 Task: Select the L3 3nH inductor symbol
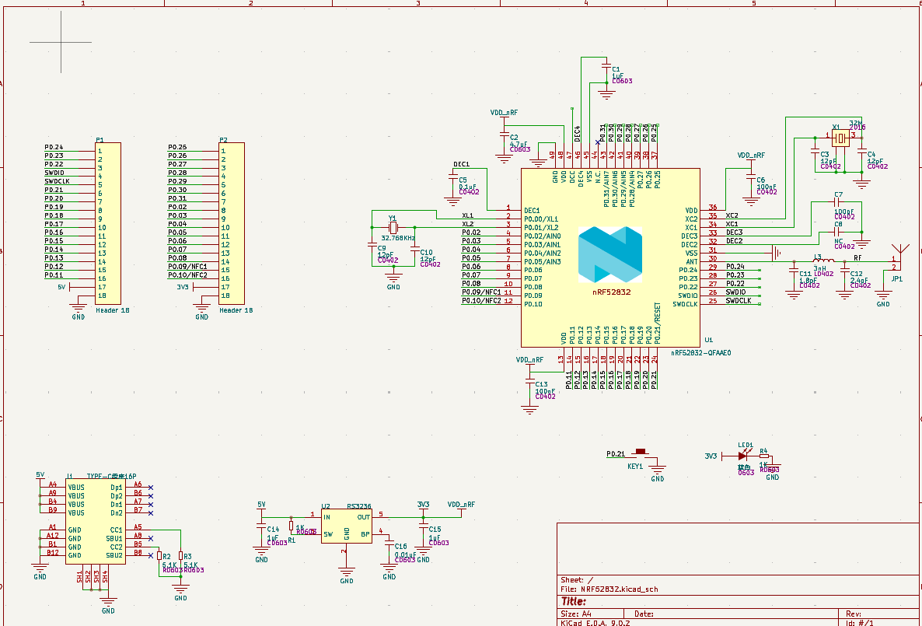[823, 261]
